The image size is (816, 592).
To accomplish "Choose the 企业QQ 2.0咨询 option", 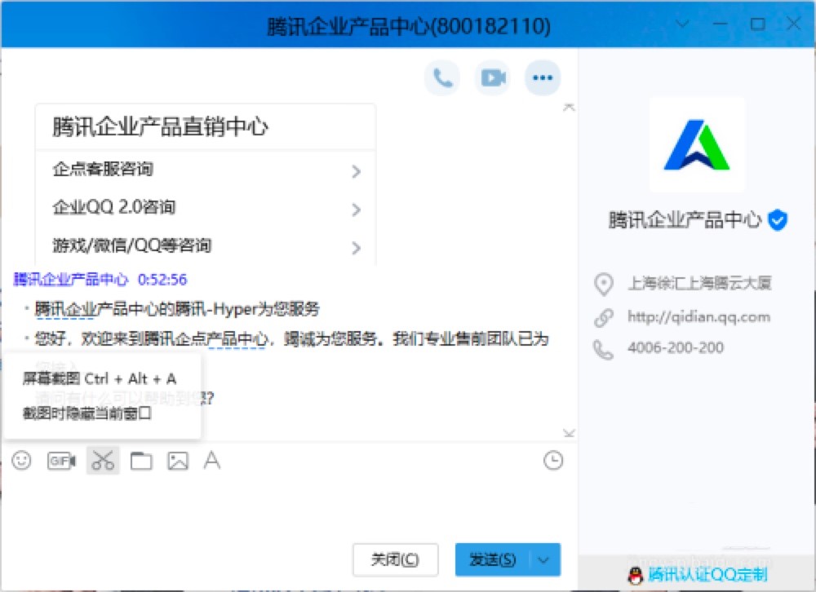I will pos(206,208).
